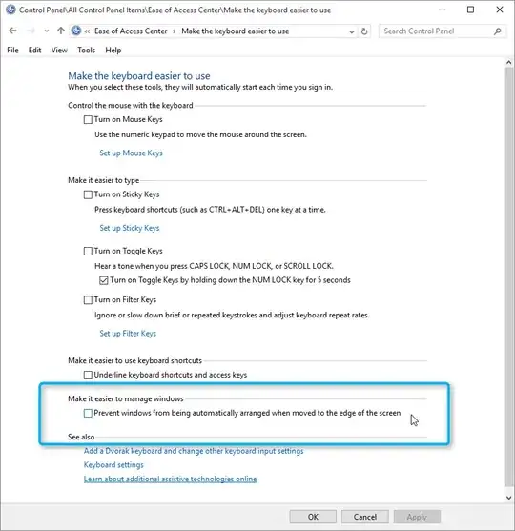Click the Control Panel title bar icon
Viewport: 515px width, 531px height.
pyautogui.click(x=10, y=10)
